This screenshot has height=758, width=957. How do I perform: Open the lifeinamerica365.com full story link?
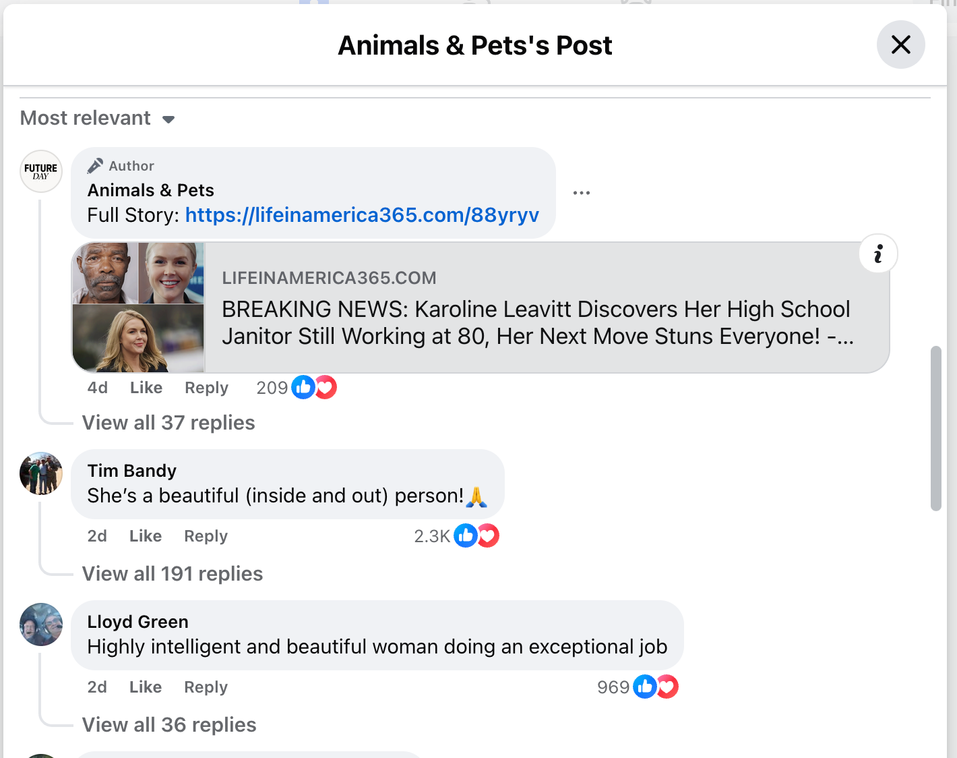tap(362, 215)
